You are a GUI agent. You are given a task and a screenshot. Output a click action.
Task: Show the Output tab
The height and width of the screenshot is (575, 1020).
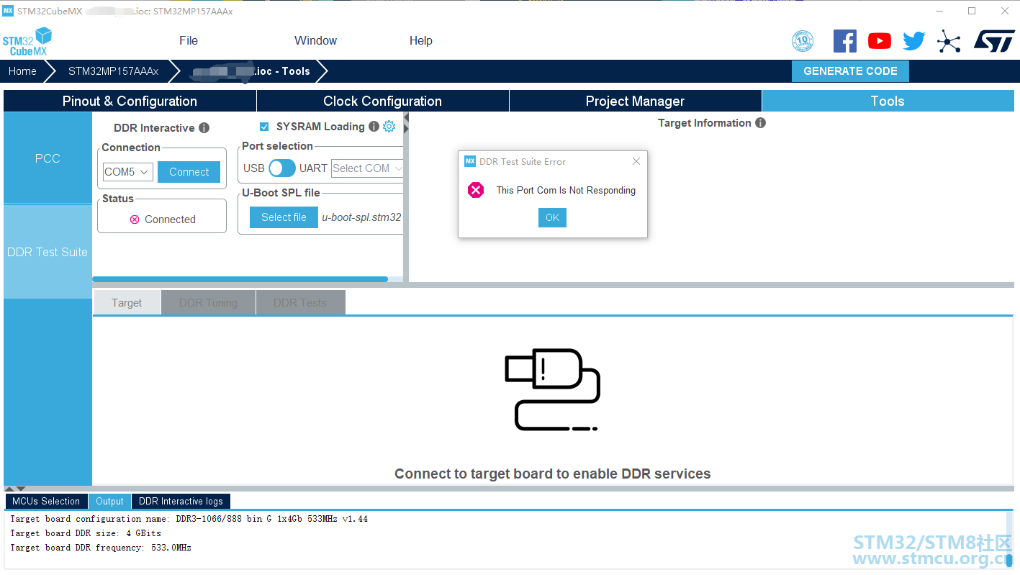(110, 502)
